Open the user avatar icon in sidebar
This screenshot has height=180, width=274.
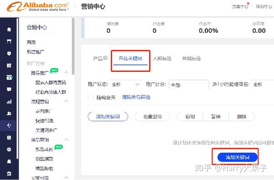(x=9, y=161)
